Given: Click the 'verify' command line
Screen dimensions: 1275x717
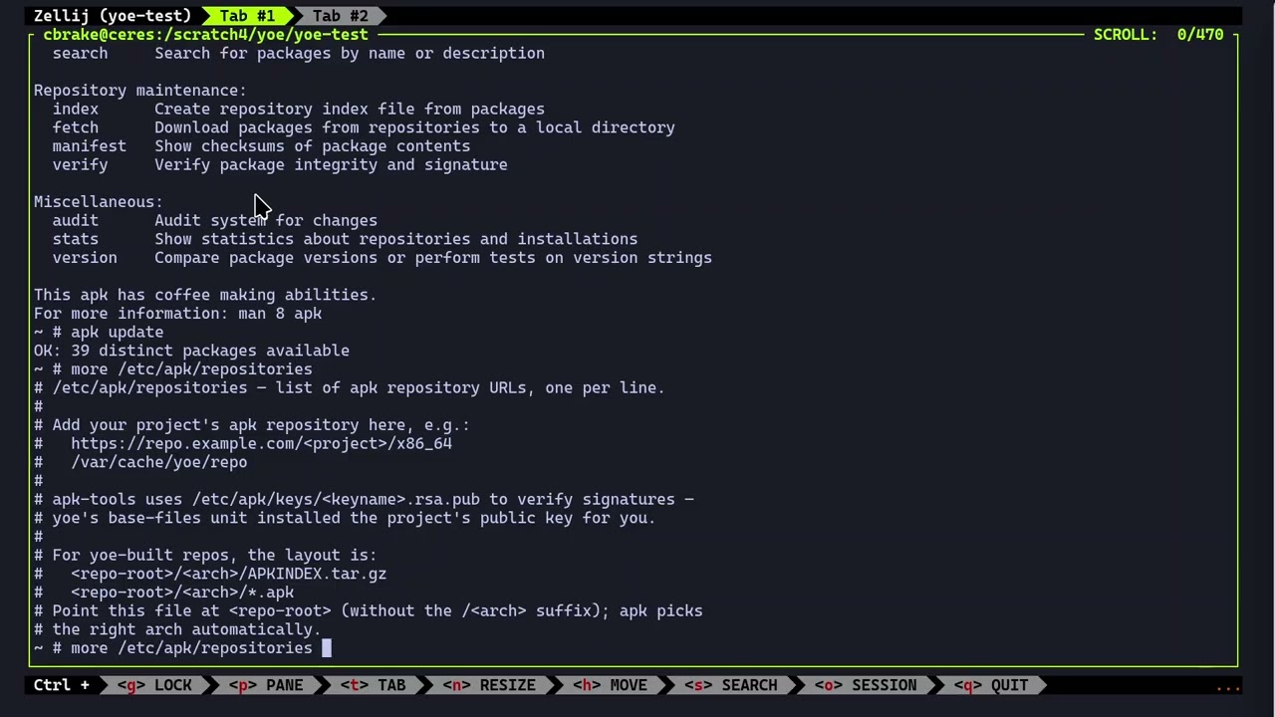Looking at the screenshot, I should click(280, 165).
